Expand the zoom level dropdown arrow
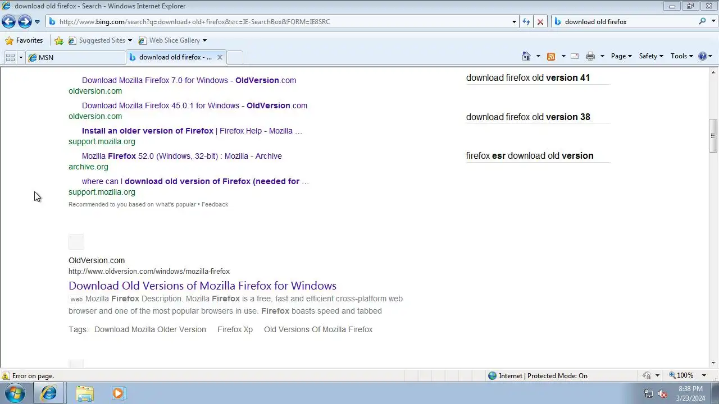Image resolution: width=719 pixels, height=404 pixels. (x=704, y=375)
